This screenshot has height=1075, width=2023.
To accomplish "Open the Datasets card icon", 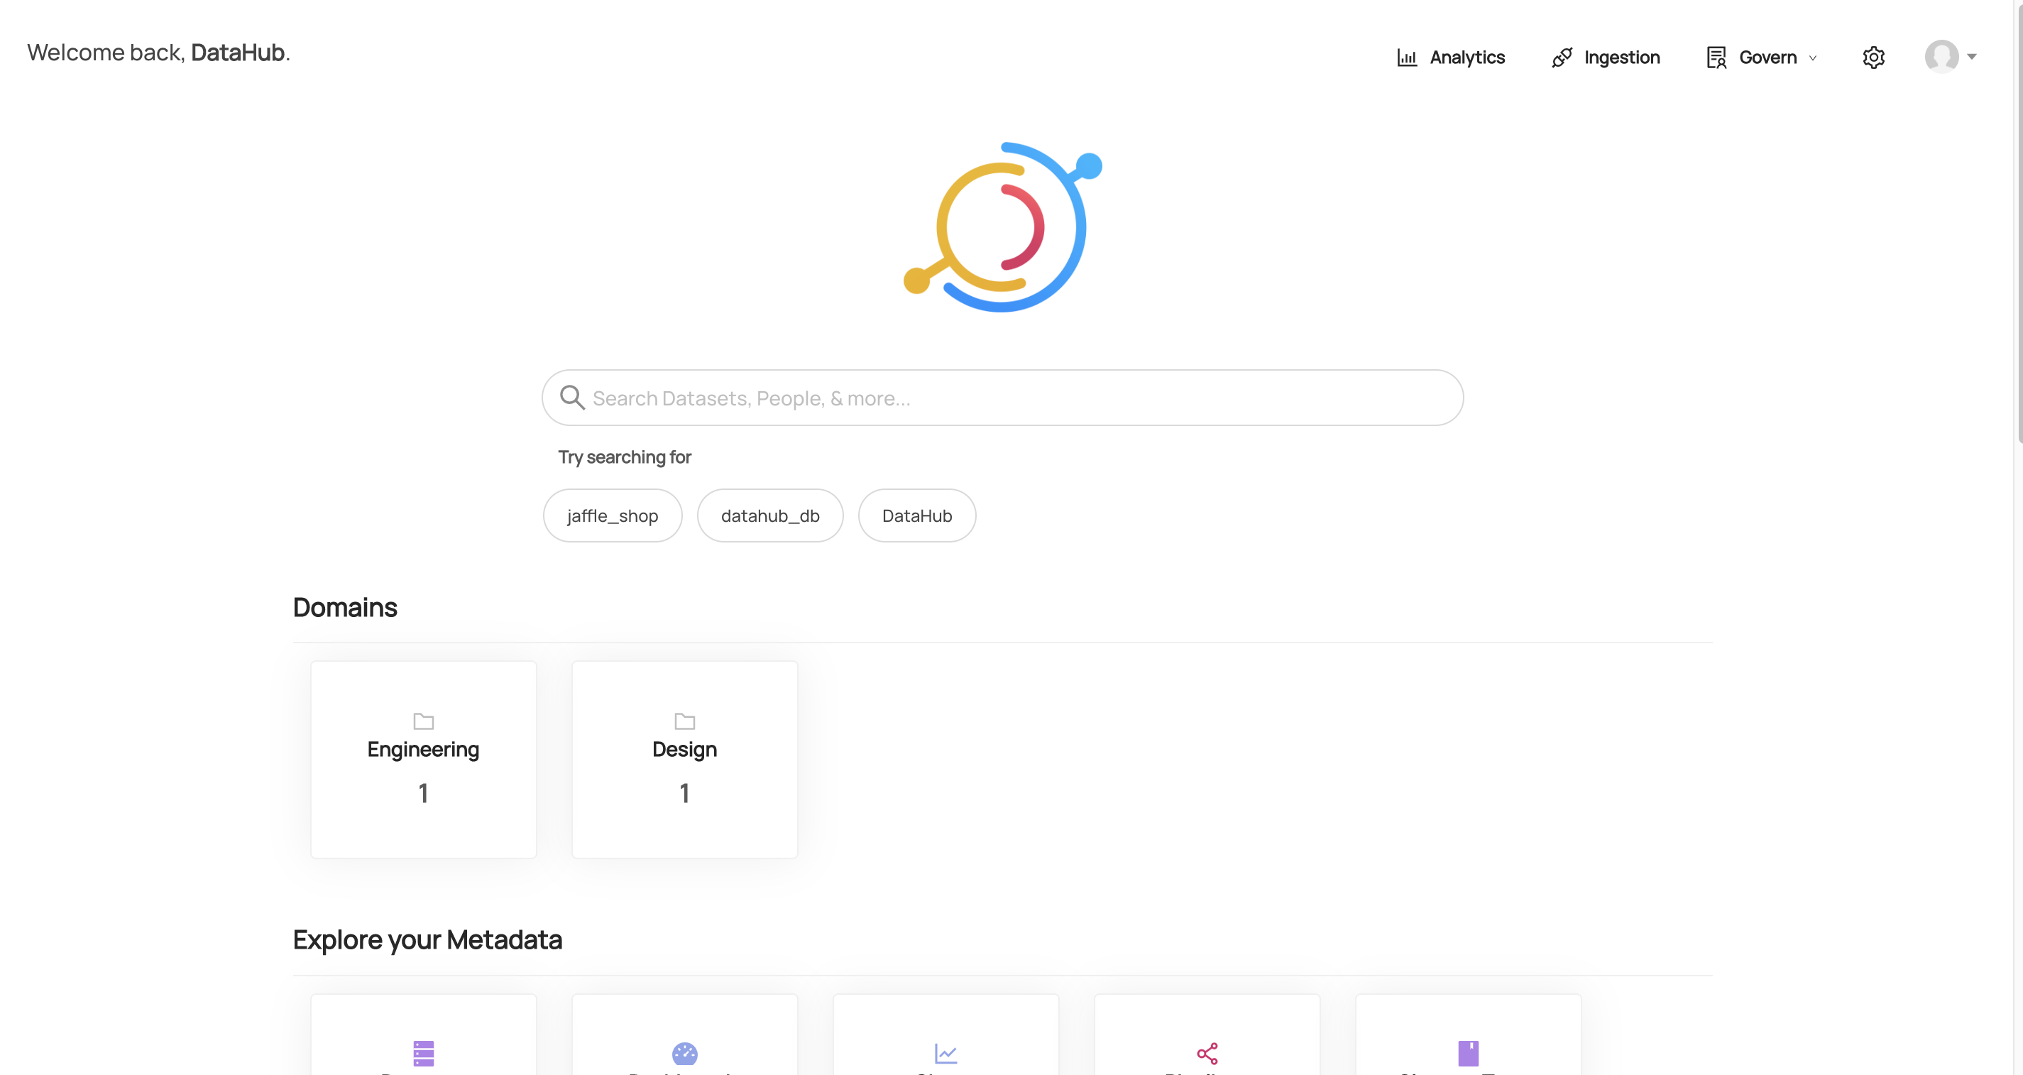I will coord(423,1052).
